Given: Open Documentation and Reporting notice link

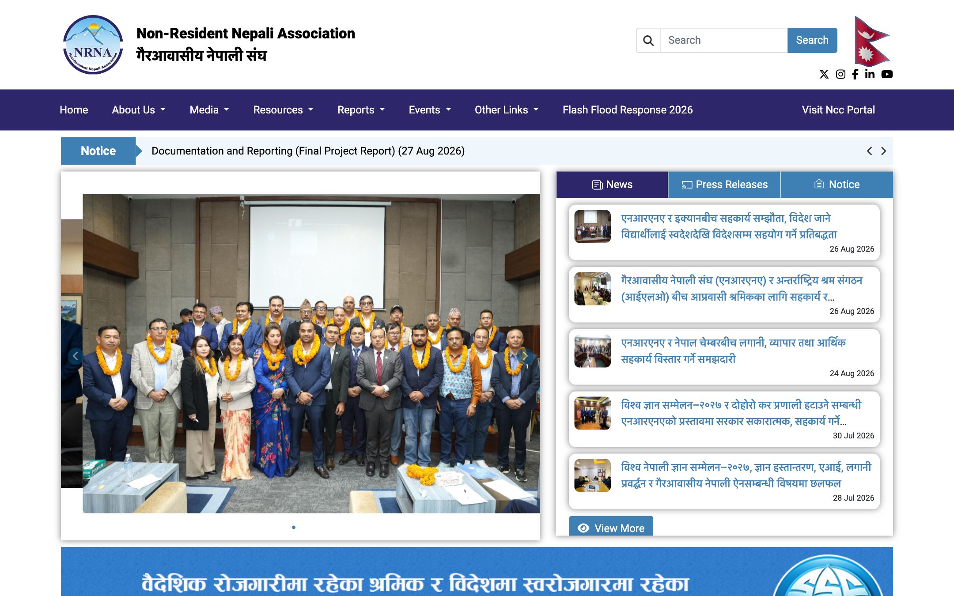Looking at the screenshot, I should [308, 151].
